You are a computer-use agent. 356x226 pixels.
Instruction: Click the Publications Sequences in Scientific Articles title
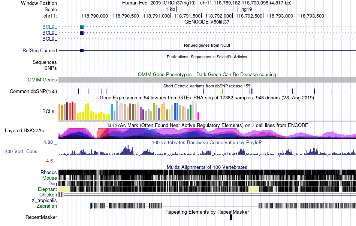click(x=206, y=57)
